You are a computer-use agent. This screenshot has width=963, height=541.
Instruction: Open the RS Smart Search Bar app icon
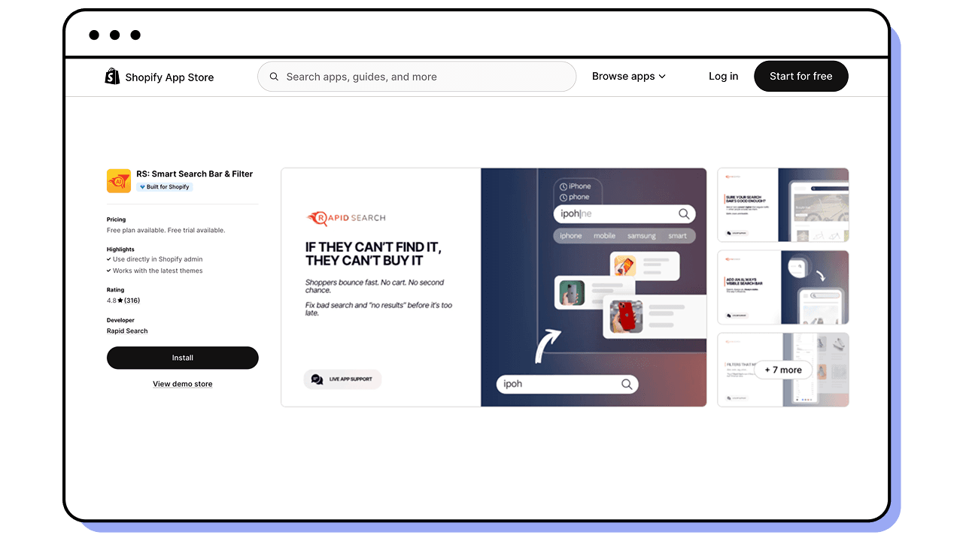119,181
